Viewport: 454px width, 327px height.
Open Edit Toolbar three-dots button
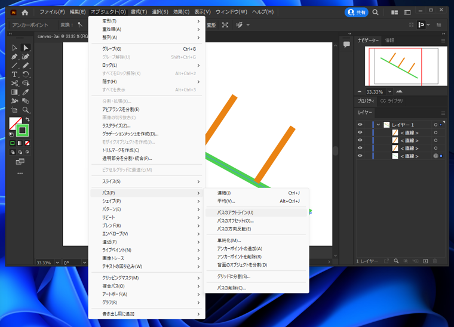[x=20, y=174]
